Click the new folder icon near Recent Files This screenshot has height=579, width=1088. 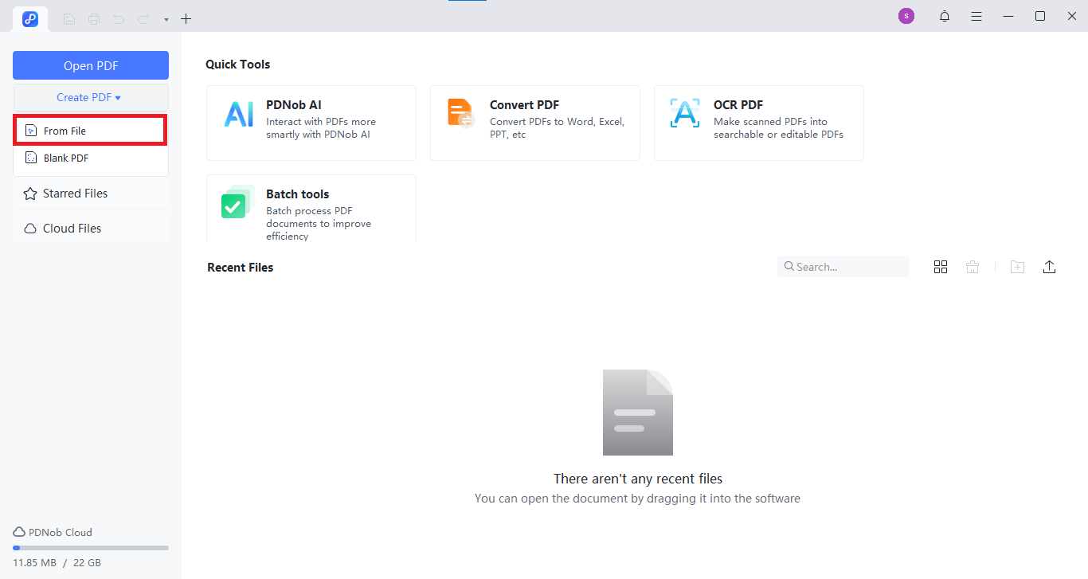[1017, 266]
